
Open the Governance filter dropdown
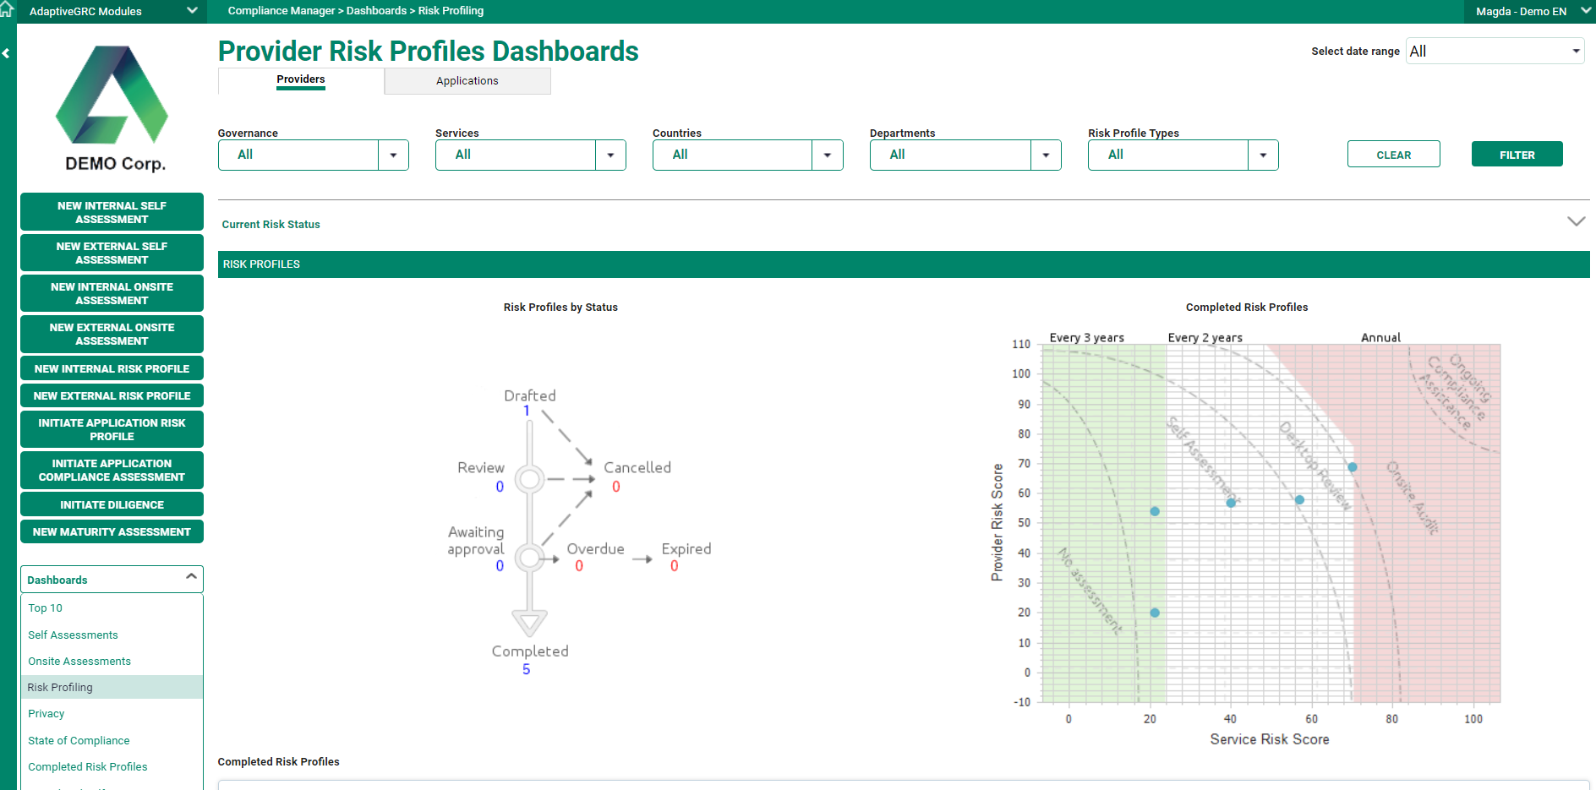pyautogui.click(x=393, y=155)
